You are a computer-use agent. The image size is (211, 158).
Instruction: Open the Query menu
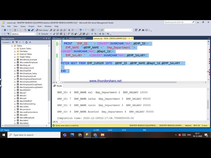coord(23,26)
